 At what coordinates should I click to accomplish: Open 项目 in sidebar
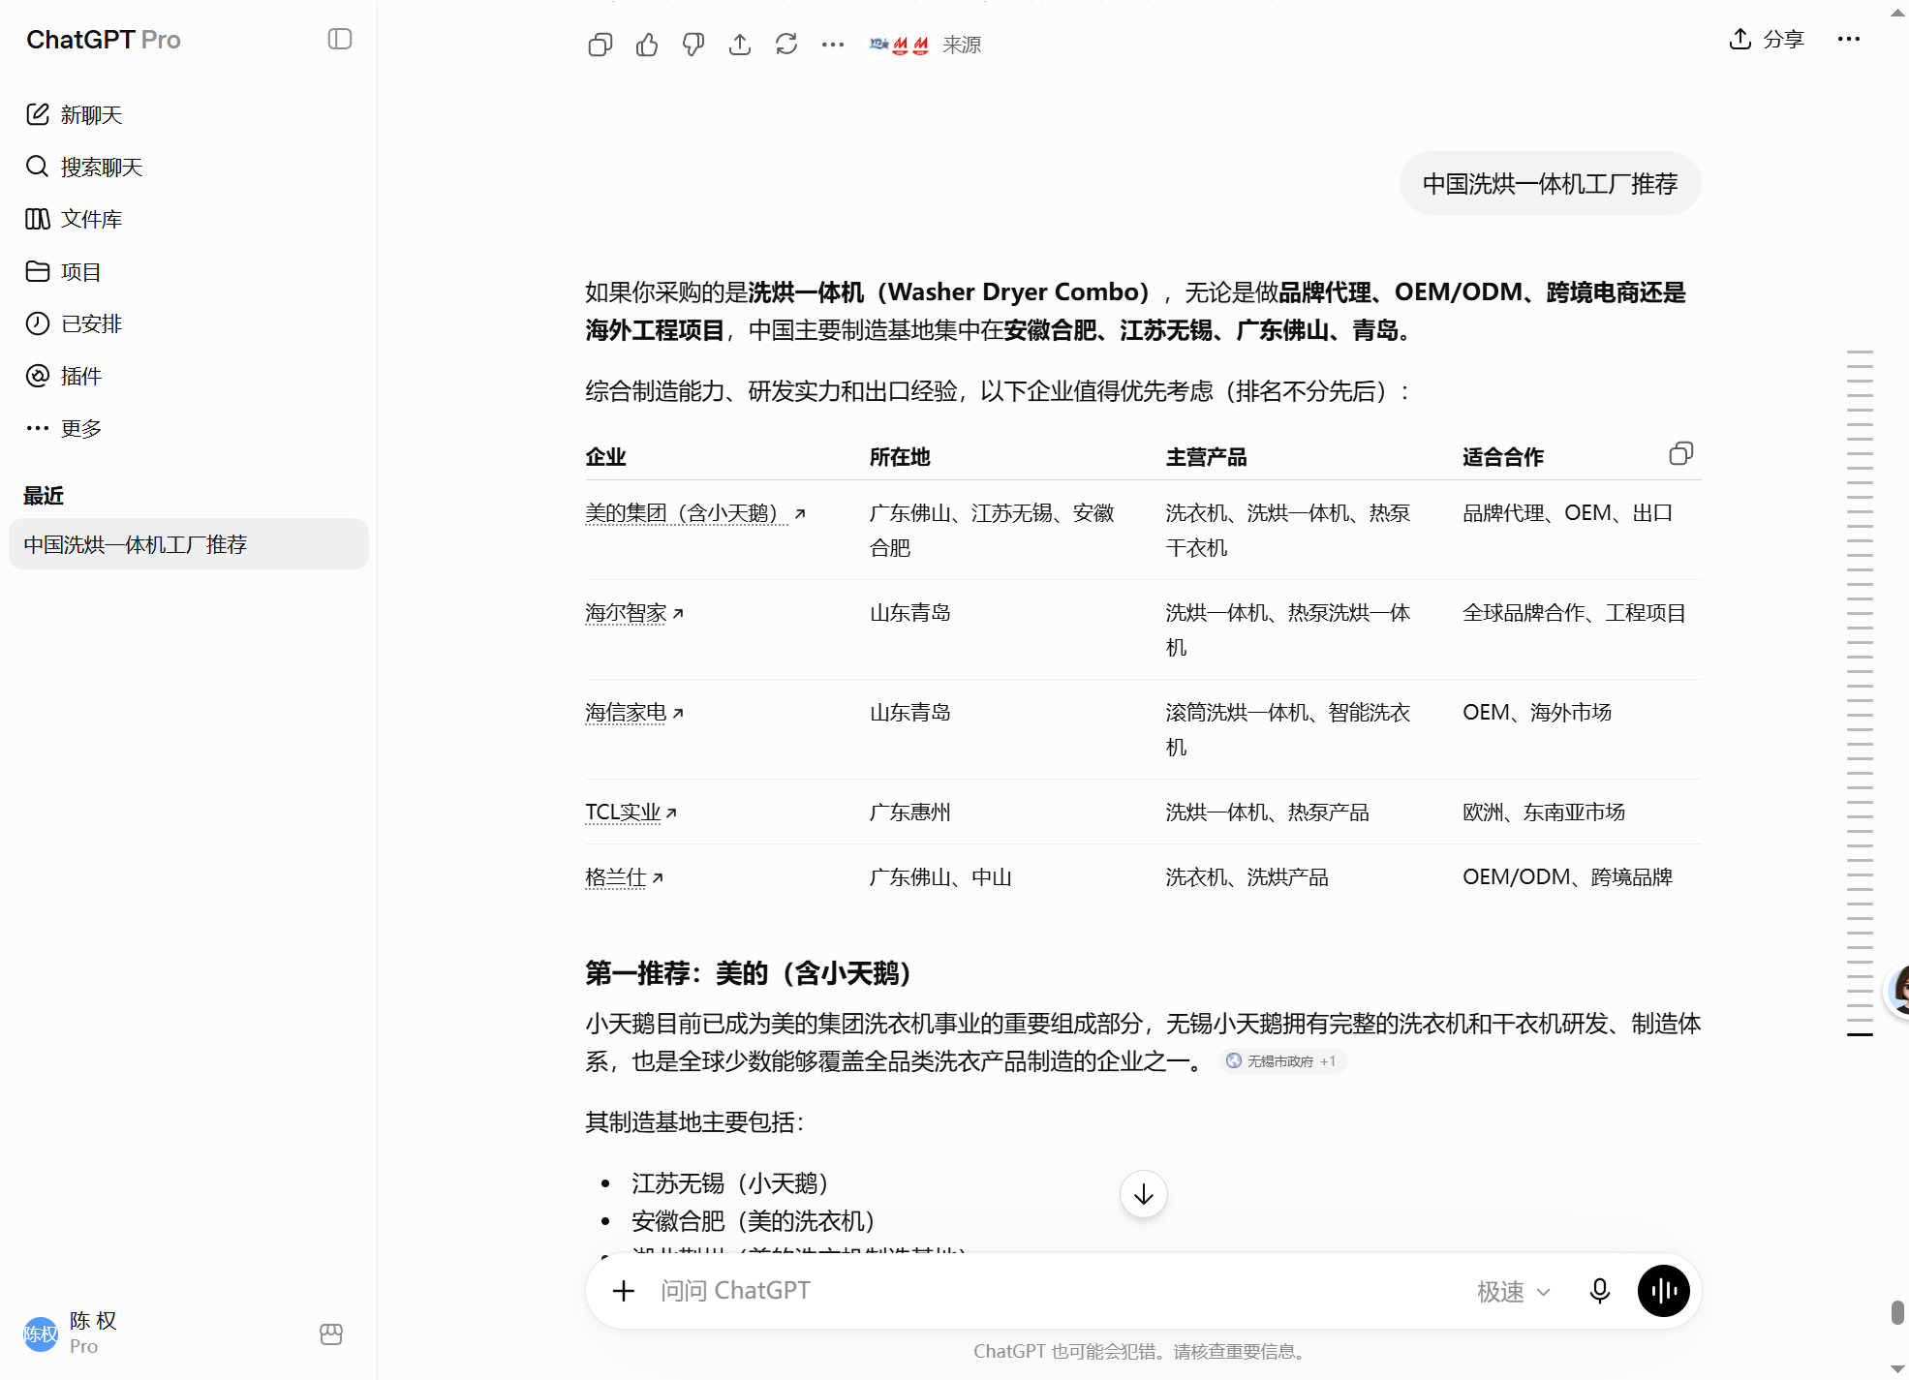click(x=64, y=271)
